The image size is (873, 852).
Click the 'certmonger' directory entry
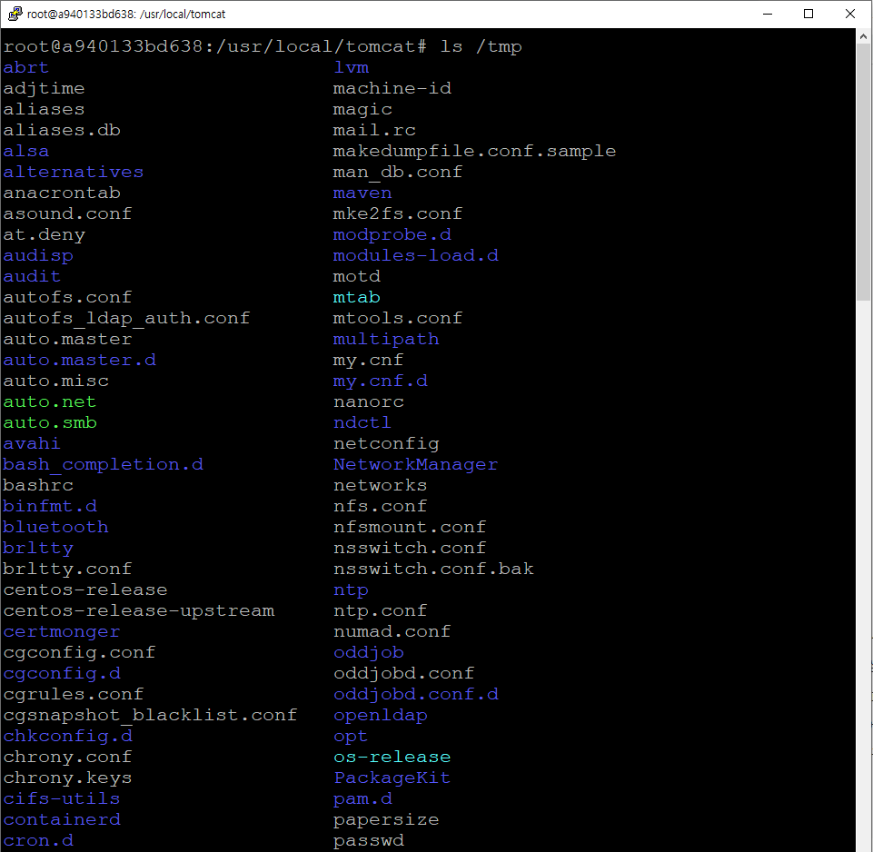tap(62, 632)
